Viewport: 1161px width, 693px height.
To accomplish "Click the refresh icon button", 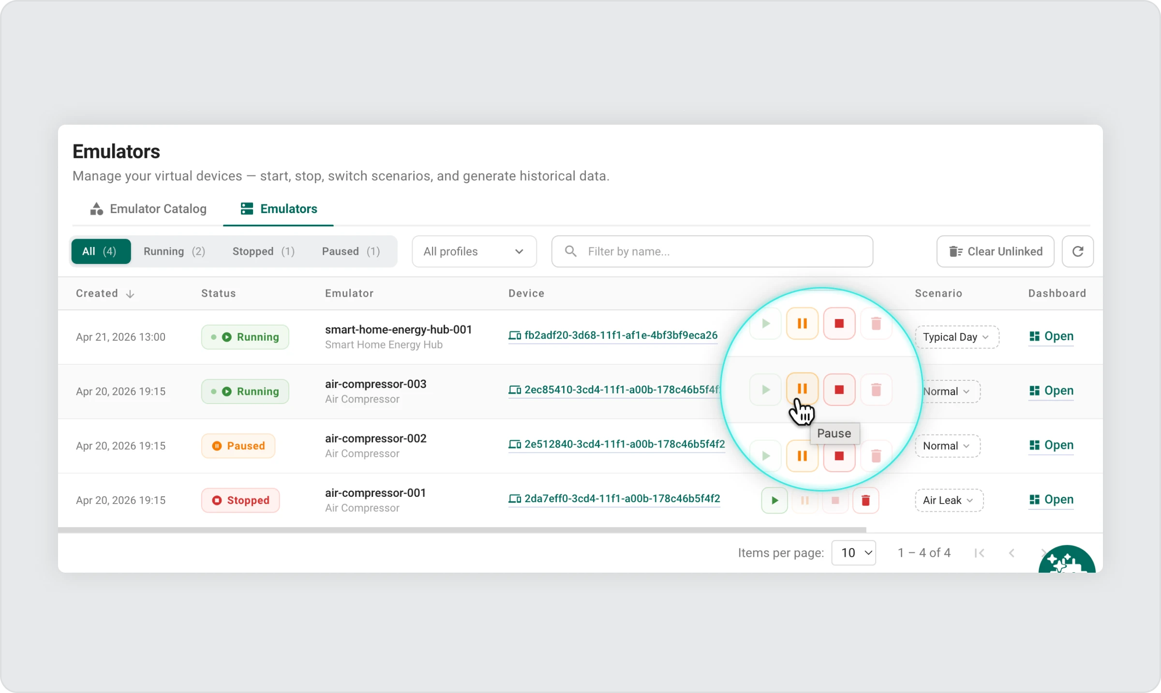I will pos(1077,251).
